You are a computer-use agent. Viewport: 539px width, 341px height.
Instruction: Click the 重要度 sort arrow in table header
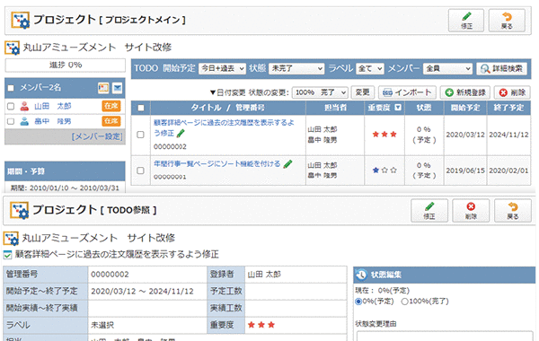click(398, 108)
